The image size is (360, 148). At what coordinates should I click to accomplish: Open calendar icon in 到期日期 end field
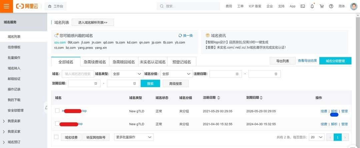point(135,84)
